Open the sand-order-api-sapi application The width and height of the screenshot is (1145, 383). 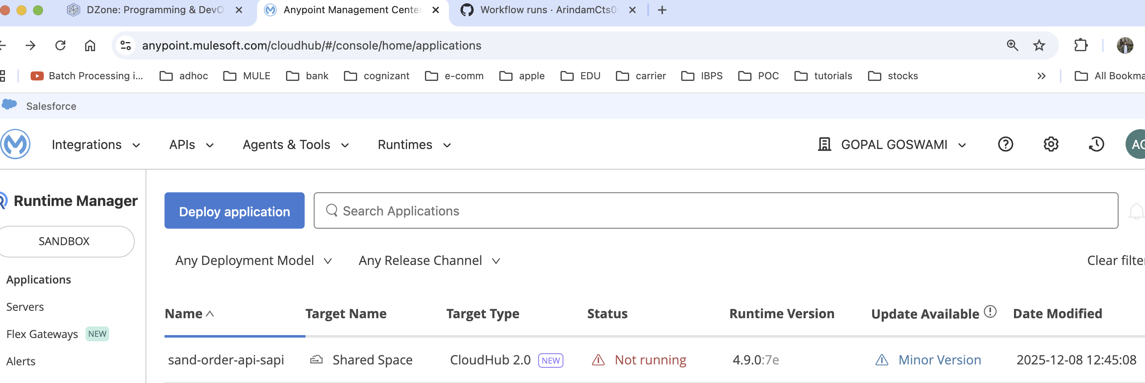[x=226, y=359]
